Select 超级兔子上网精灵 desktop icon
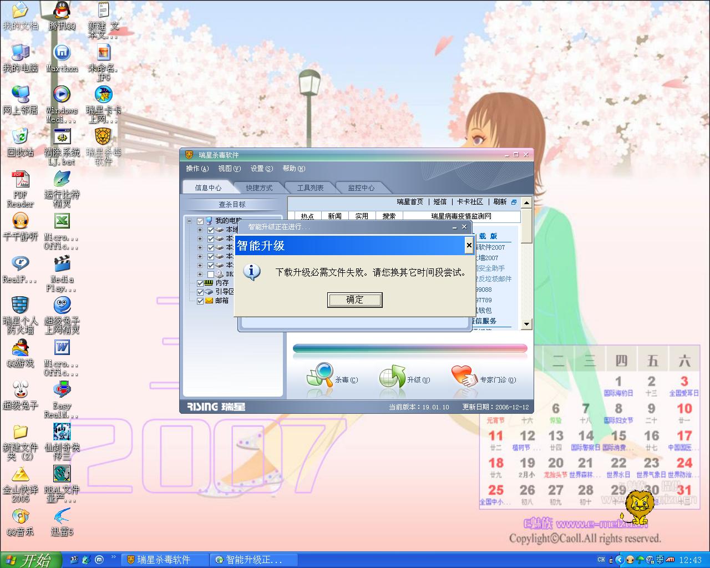Viewport: 710px width, 568px height. click(62, 316)
